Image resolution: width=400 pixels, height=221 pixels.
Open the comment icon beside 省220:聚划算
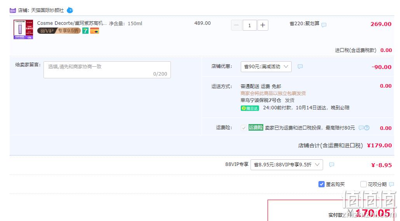click(324, 25)
